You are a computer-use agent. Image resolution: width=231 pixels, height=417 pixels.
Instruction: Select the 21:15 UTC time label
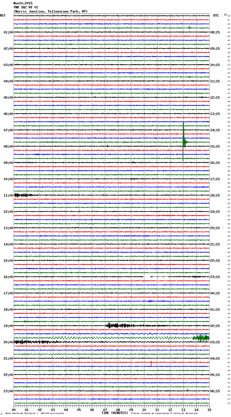215,244
